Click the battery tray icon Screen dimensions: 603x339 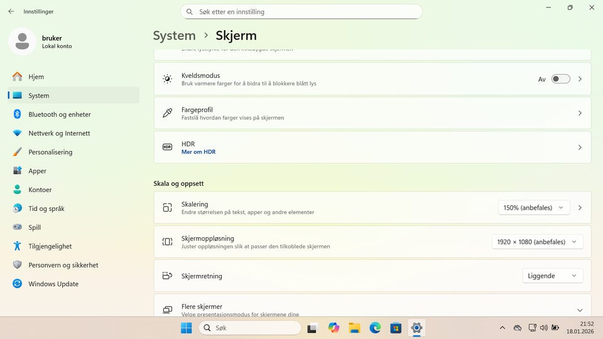point(555,328)
